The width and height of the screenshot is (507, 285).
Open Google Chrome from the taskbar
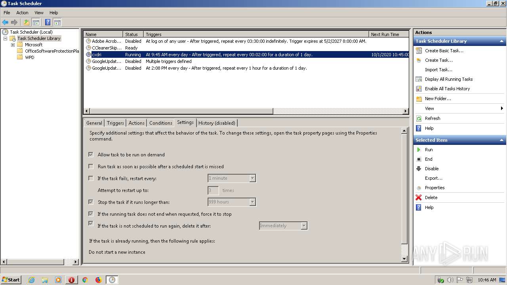pyautogui.click(x=85, y=280)
